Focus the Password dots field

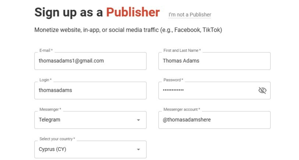204,90
